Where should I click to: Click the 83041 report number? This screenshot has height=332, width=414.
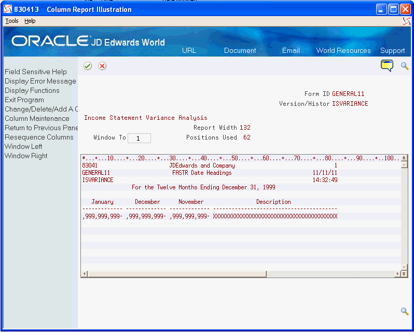coord(90,165)
